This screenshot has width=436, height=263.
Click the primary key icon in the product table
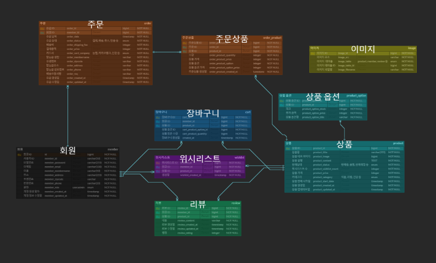coord(288,148)
